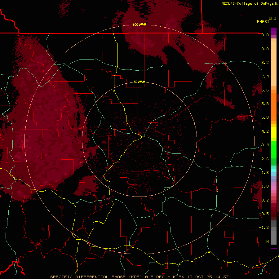Click the KTFX station identifier in the caption
Image resolution: width=279 pixels, height=279 pixels.
(x=179, y=277)
